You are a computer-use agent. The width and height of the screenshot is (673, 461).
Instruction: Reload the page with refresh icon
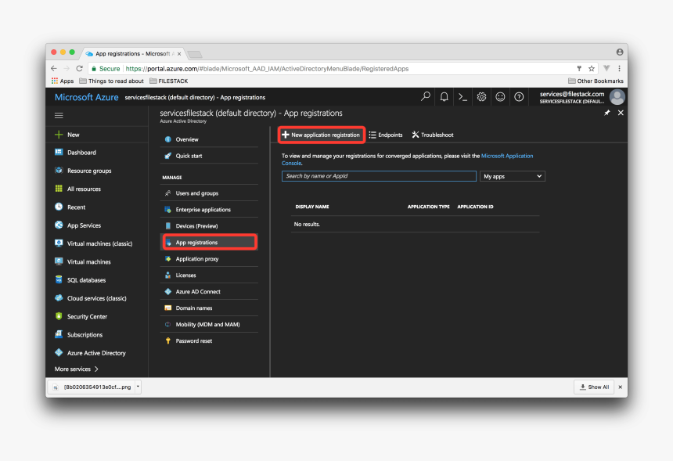point(79,69)
